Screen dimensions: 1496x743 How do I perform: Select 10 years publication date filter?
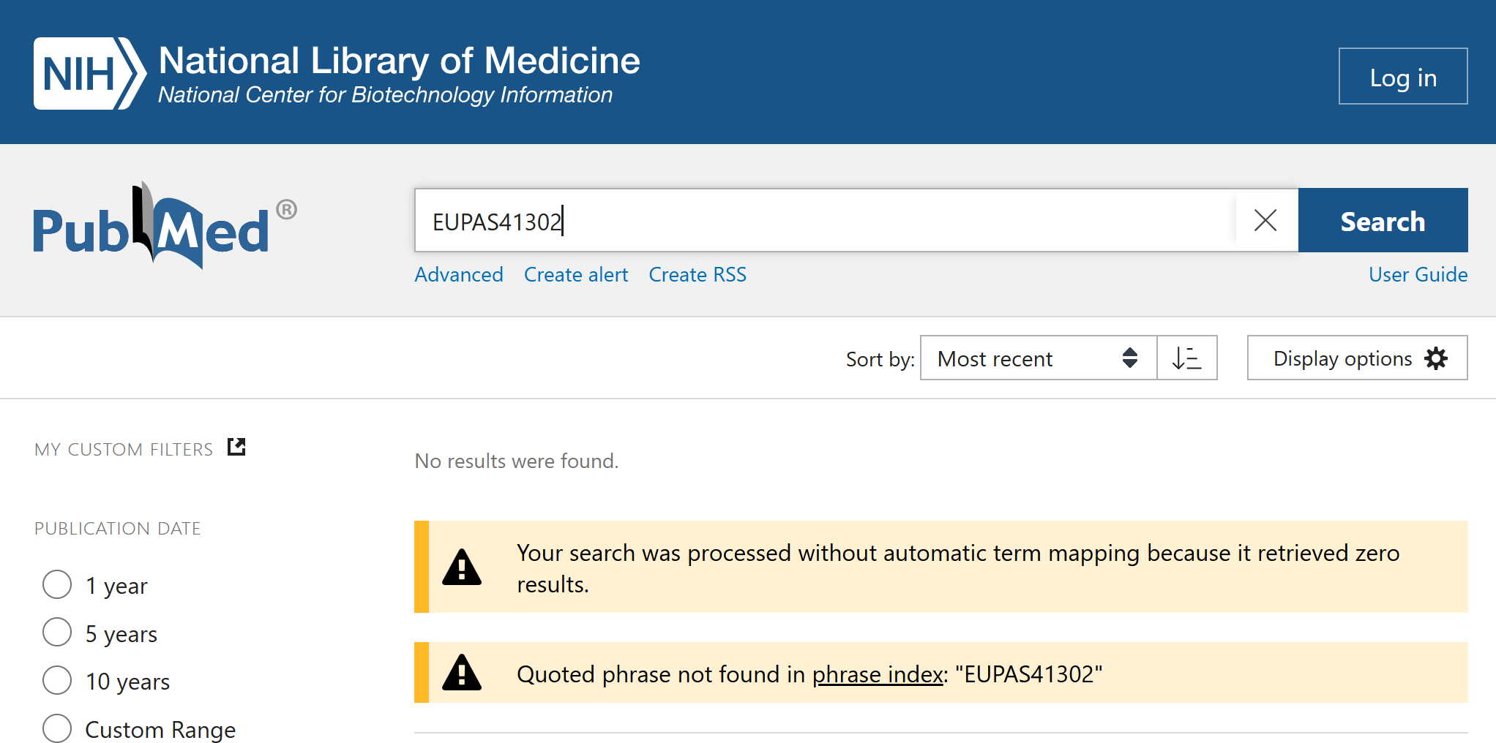[57, 680]
